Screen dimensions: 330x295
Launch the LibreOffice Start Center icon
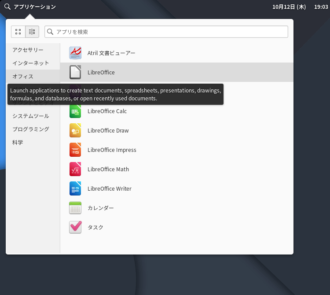coord(75,72)
